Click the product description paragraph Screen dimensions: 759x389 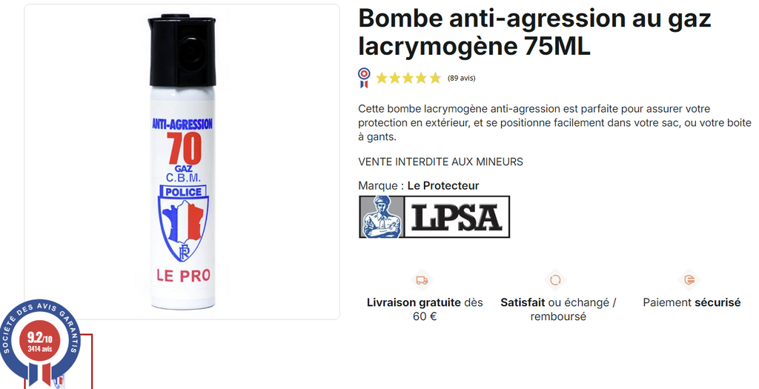[554, 123]
